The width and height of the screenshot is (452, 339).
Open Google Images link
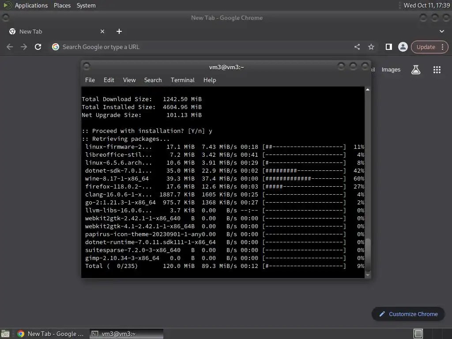[391, 70]
